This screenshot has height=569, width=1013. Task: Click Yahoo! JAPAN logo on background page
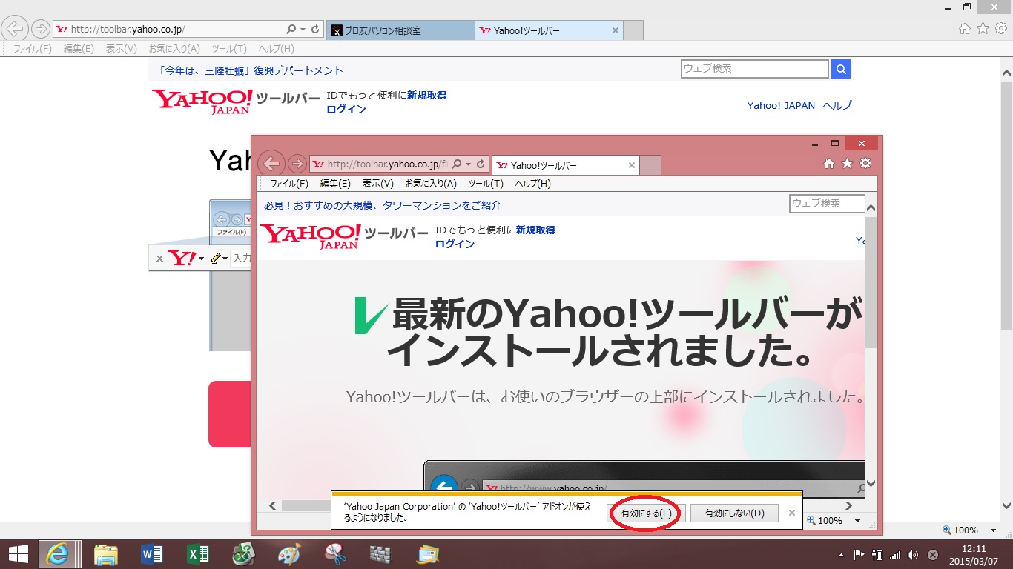point(202,102)
